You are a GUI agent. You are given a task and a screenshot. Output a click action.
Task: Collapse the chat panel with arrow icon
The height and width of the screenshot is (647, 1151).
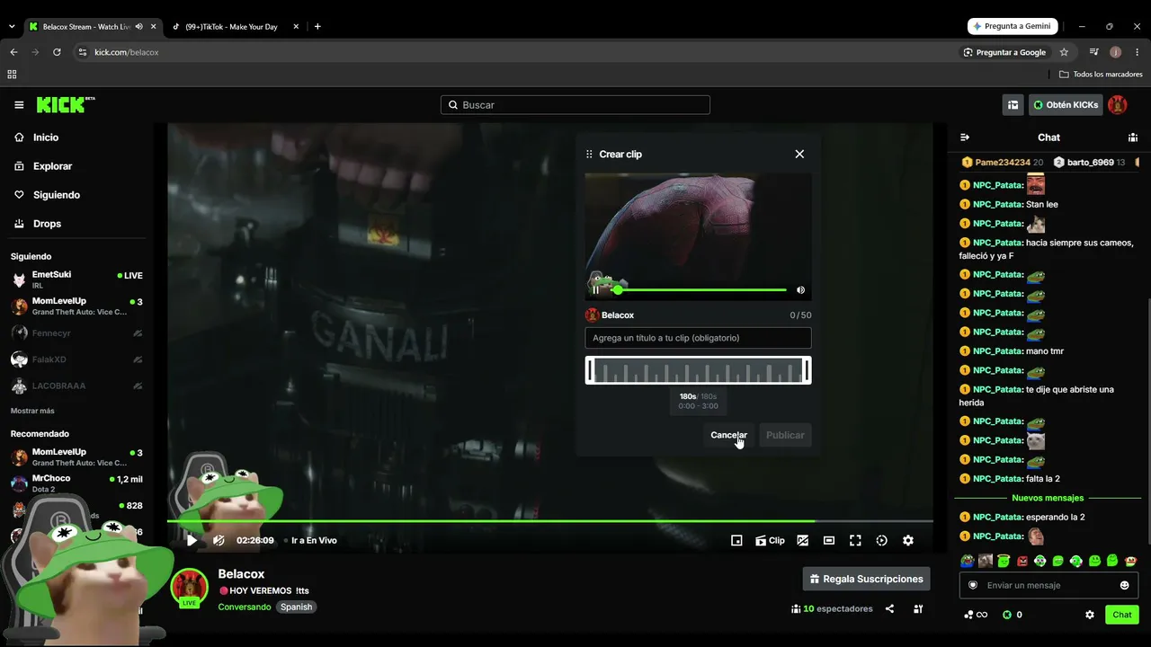point(965,137)
